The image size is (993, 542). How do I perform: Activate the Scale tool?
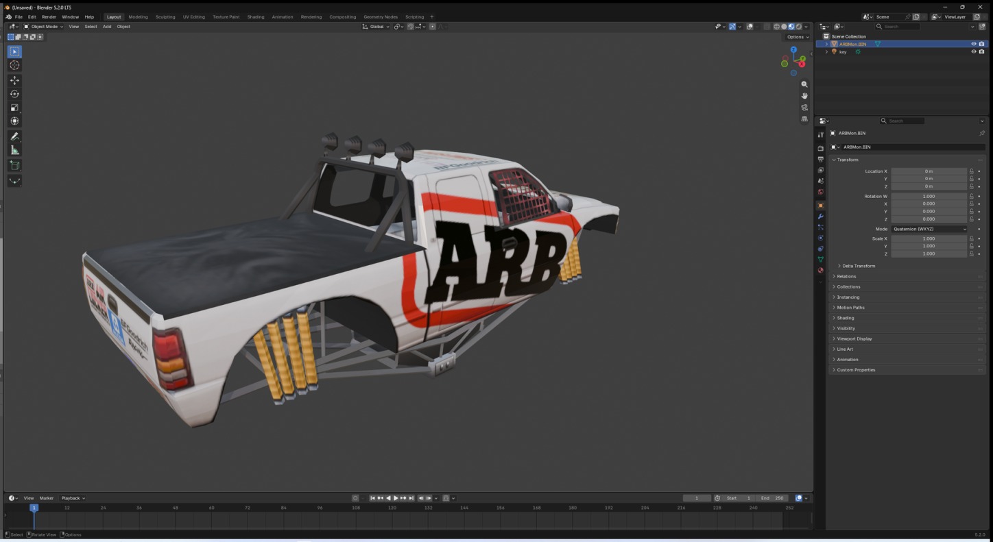[x=14, y=108]
